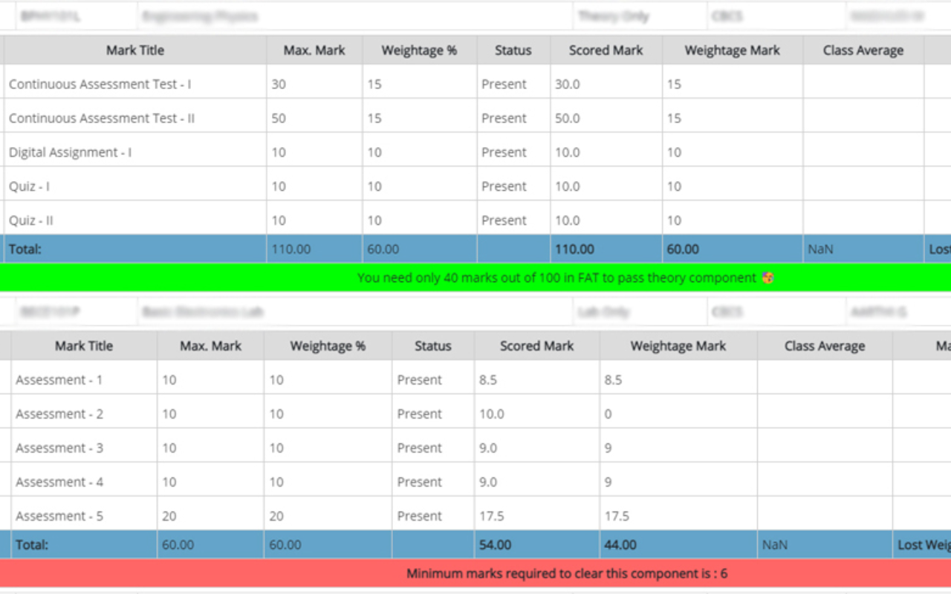Click 'Scored Mark' header in the lab assessment table
The image size is (951, 594).
pos(537,346)
